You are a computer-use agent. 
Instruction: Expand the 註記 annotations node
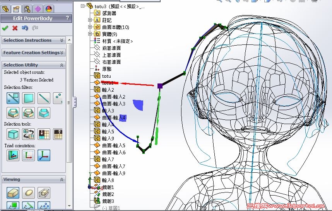[x=90, y=20]
